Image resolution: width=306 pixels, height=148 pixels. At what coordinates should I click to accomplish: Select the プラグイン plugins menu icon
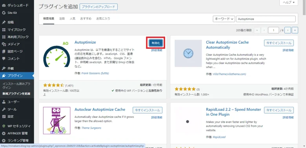pos(4,76)
